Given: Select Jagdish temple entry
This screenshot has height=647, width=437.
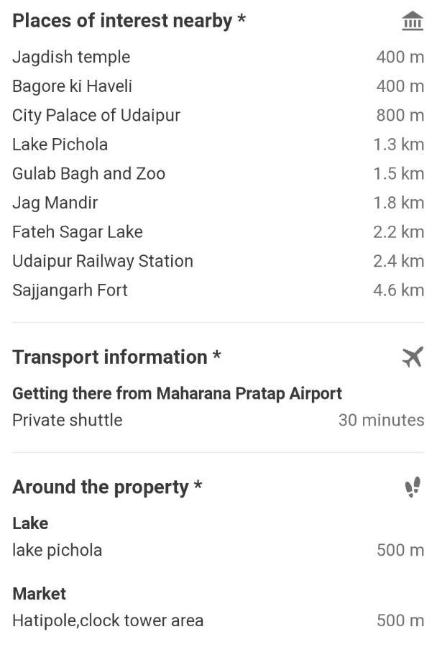Looking at the screenshot, I should [x=218, y=57].
